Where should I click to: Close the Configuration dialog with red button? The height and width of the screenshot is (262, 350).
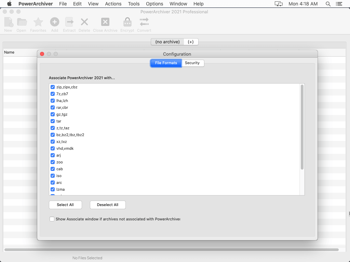[x=42, y=54]
